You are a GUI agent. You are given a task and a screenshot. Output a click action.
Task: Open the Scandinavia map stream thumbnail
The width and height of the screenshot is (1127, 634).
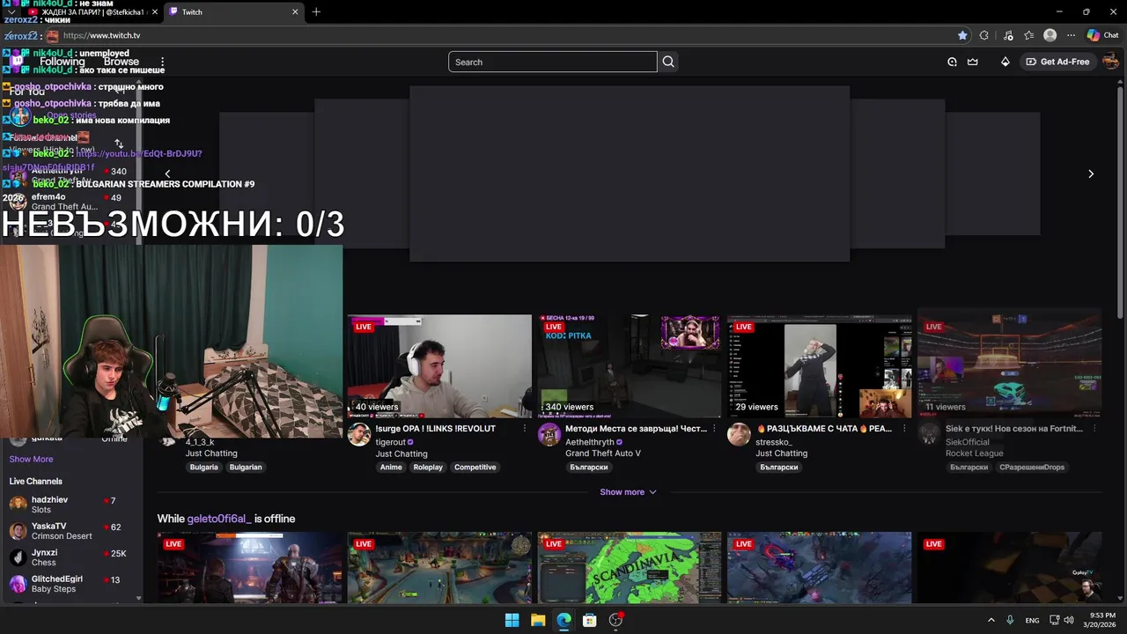(x=630, y=567)
